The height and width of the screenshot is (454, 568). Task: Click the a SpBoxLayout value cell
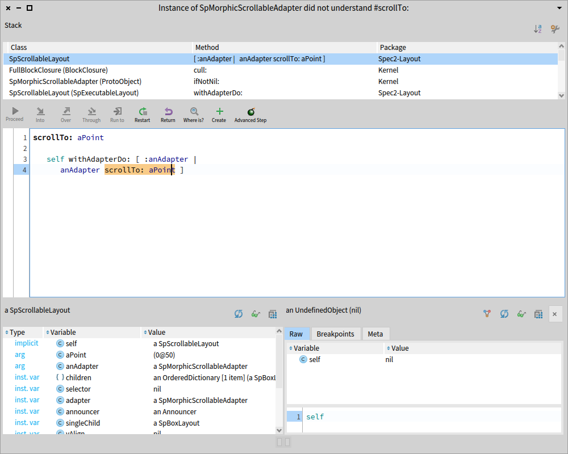pyautogui.click(x=177, y=423)
